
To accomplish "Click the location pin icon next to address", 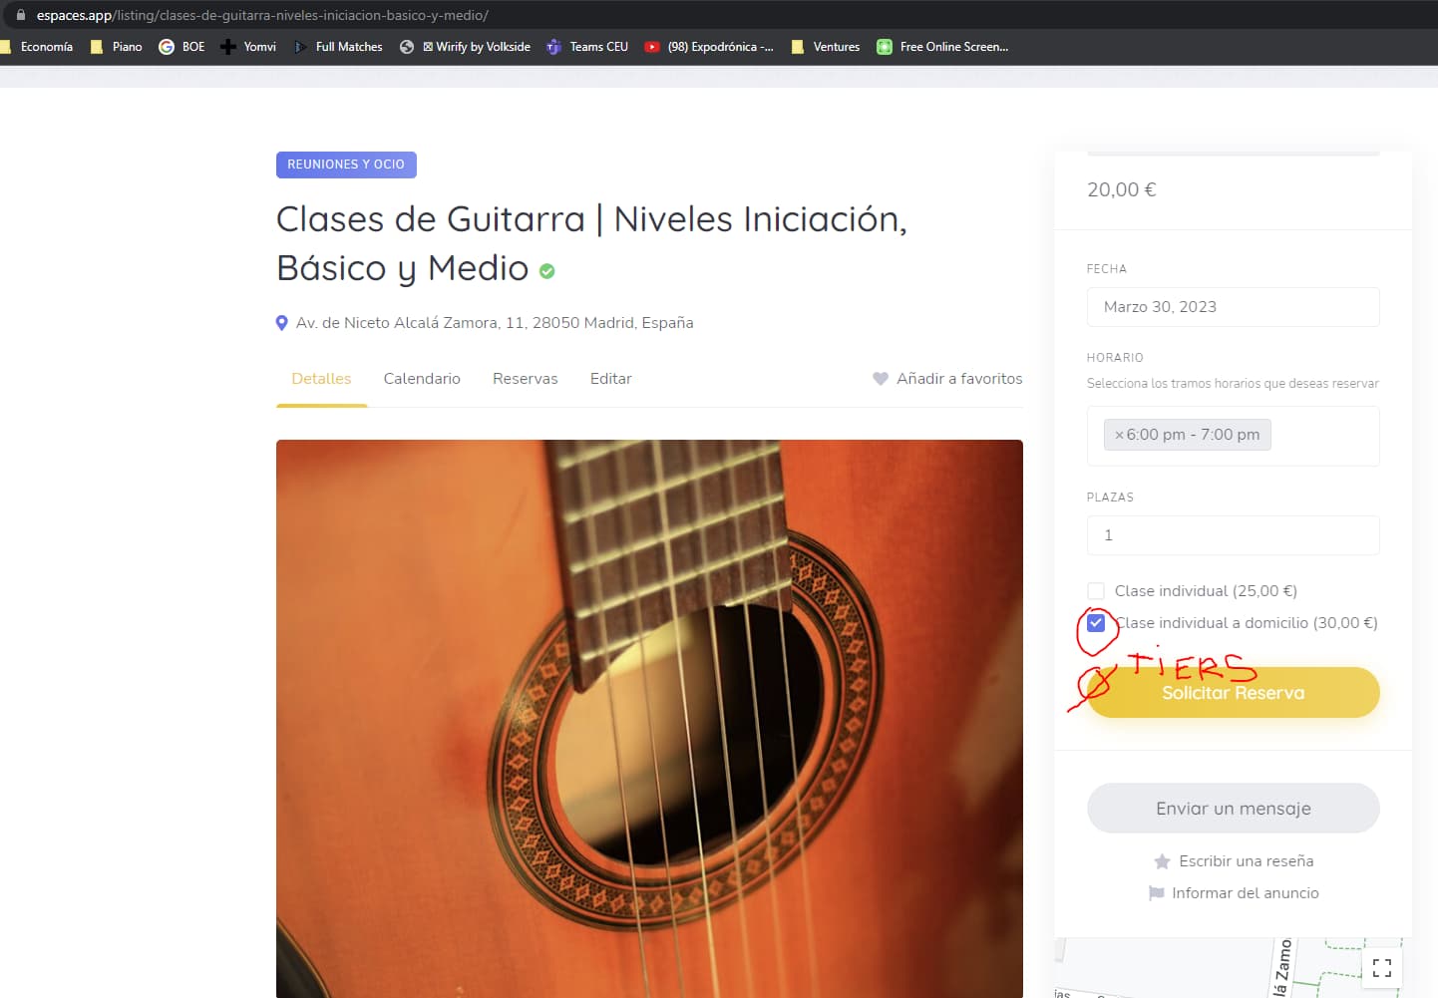I will coord(282,323).
